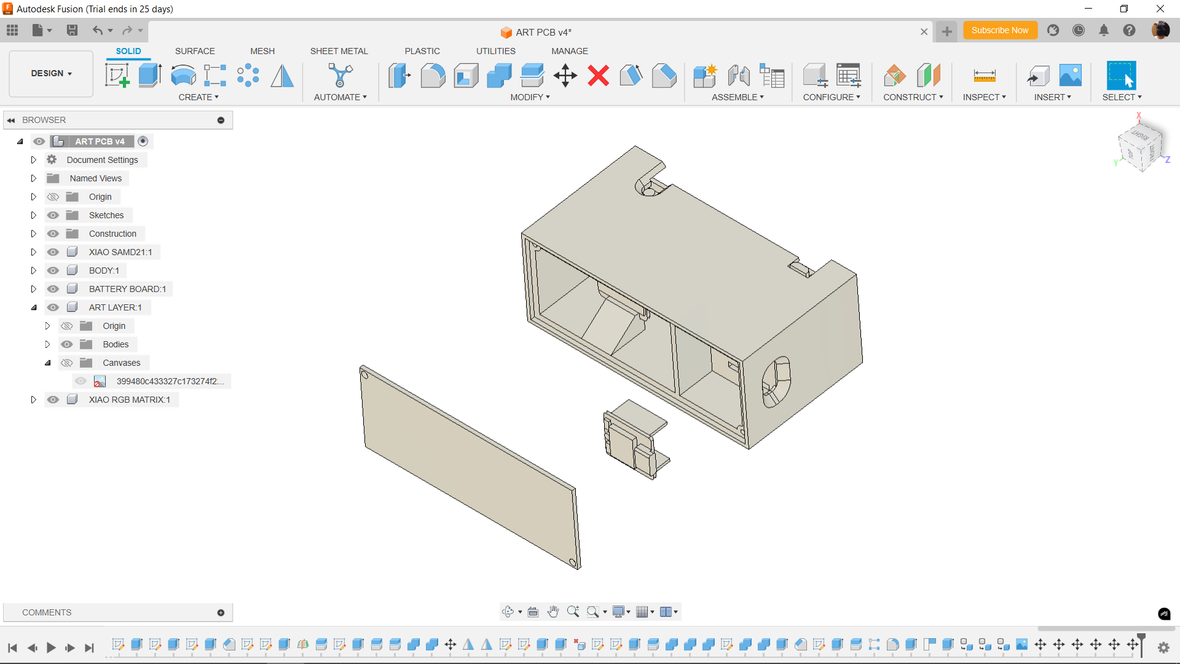Switch to the SURFACE tab
The image size is (1180, 664).
(x=195, y=51)
